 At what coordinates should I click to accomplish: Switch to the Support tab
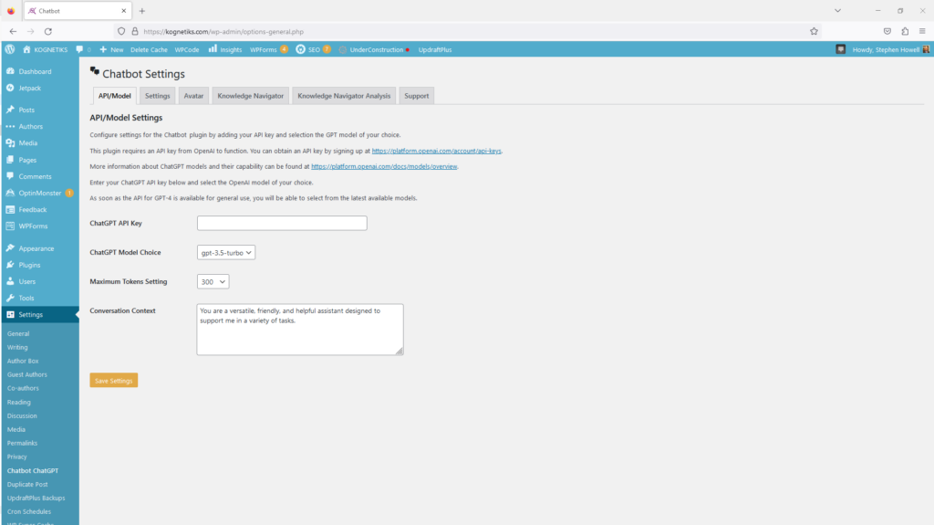(416, 96)
